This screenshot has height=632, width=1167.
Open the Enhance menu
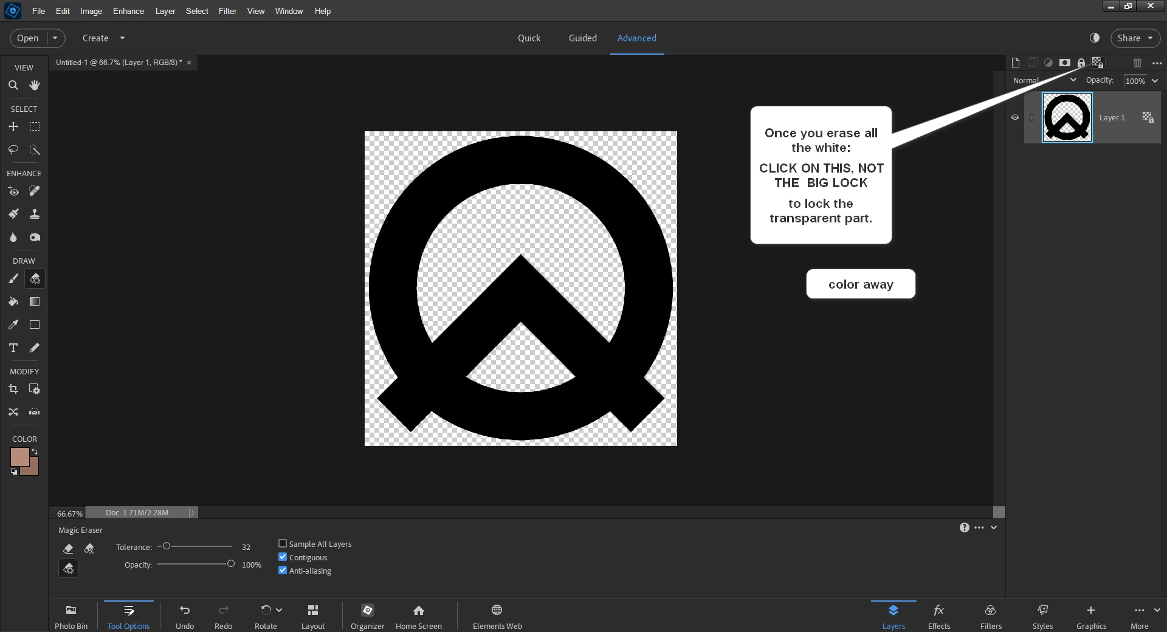point(128,11)
